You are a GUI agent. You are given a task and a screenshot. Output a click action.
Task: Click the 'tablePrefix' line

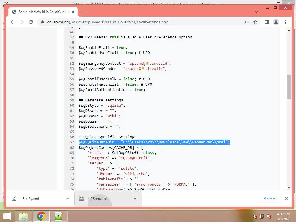118,179
